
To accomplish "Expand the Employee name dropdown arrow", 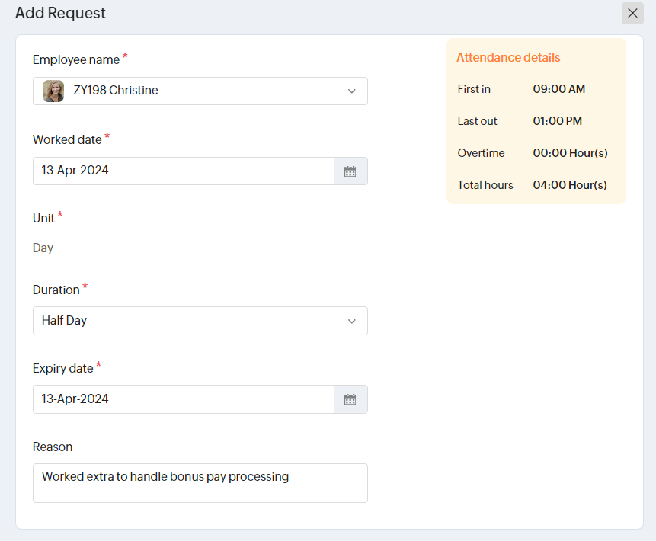I will [352, 91].
